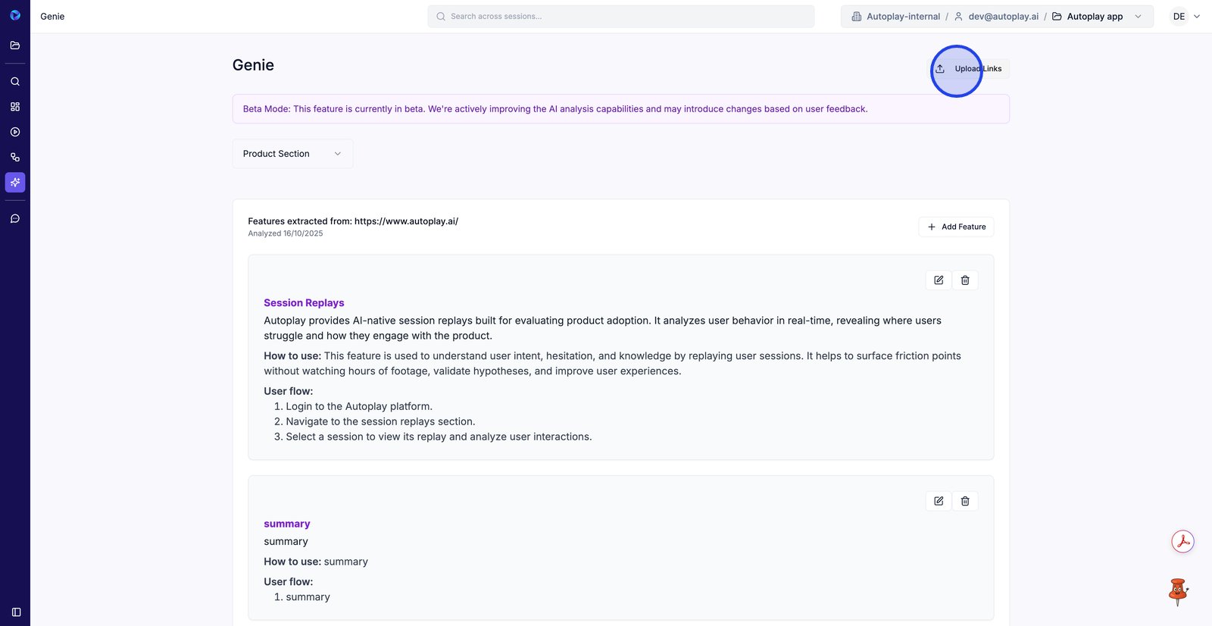The height and width of the screenshot is (626, 1212).
Task: Click the Add Feature button
Action: (x=956, y=227)
